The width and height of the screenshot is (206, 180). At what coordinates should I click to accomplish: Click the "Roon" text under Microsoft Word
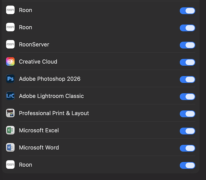click(26, 165)
